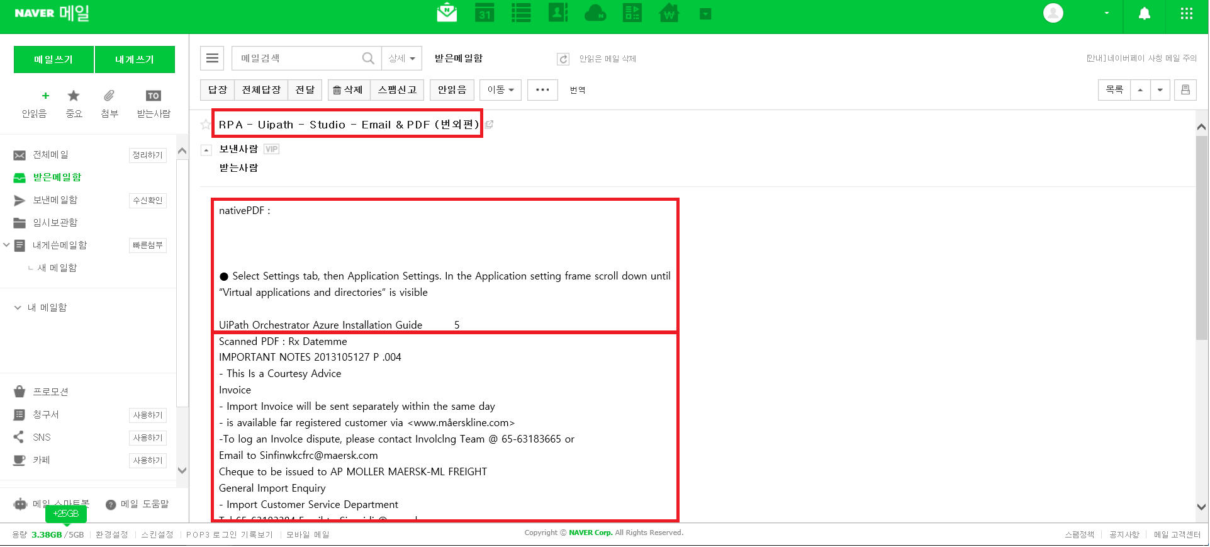
Task: Filter mail with attachments paperclip icon
Action: pos(109,104)
